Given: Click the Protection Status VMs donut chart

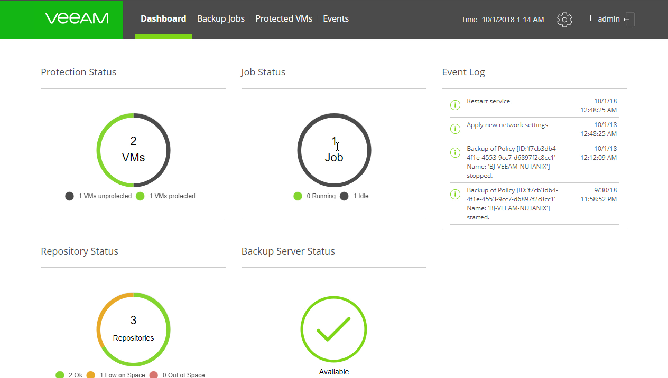Looking at the screenshot, I should point(133,150).
